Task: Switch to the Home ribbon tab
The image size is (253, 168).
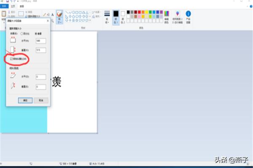Action: [13, 6]
